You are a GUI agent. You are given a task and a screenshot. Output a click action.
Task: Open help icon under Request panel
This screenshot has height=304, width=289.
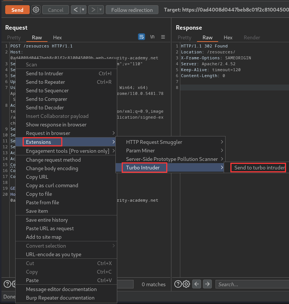7,284
